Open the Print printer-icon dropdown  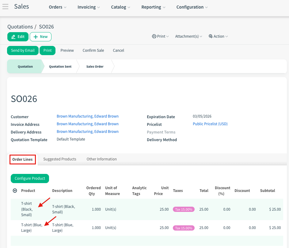point(160,36)
